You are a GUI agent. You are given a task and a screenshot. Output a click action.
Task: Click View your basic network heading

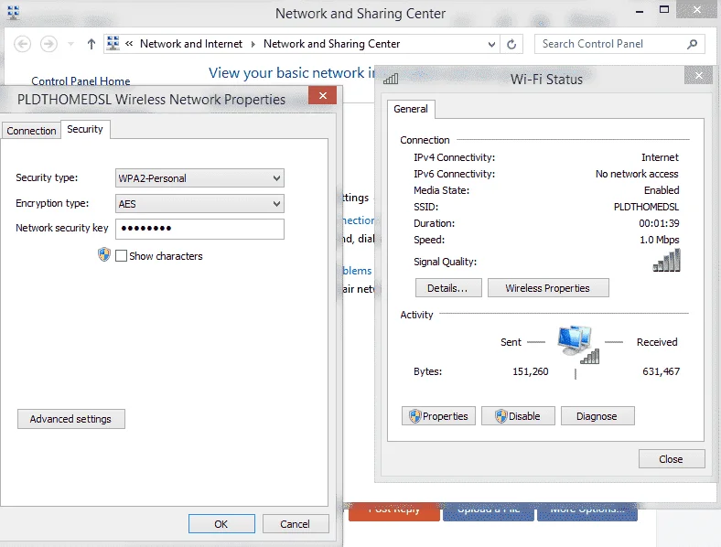tap(292, 72)
